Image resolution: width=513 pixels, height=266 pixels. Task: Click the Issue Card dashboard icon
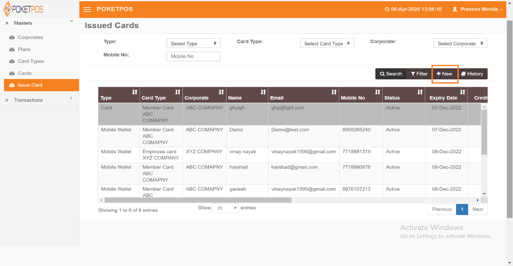pyautogui.click(x=12, y=85)
